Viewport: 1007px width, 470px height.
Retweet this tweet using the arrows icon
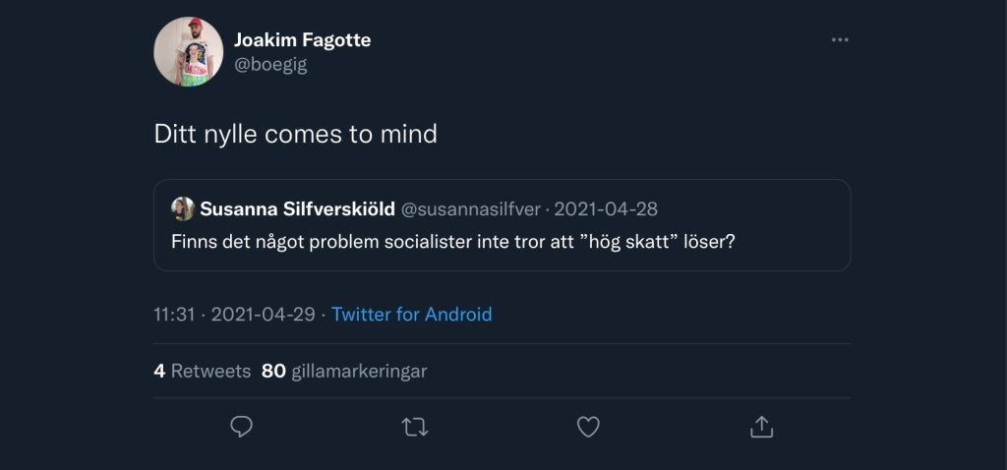415,427
